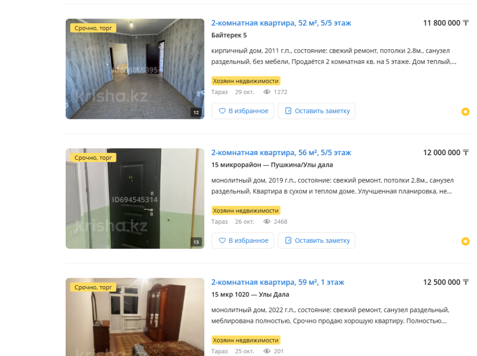Add Байтерек 5 apartment to В избранное
This screenshot has width=477, height=356.
coord(243,111)
